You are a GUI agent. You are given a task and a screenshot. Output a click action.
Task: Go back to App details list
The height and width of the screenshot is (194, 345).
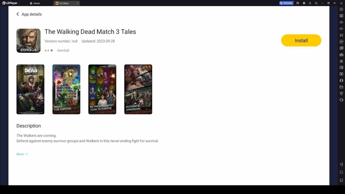click(18, 14)
